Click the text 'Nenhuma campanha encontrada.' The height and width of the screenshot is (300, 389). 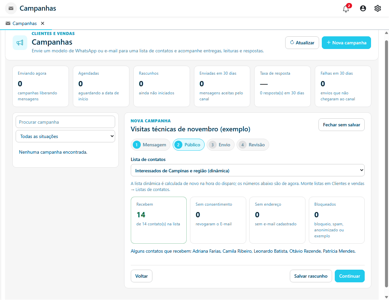(x=53, y=152)
